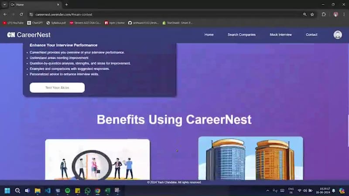Open the Syllabus.pdf bookmark

click(56, 23)
